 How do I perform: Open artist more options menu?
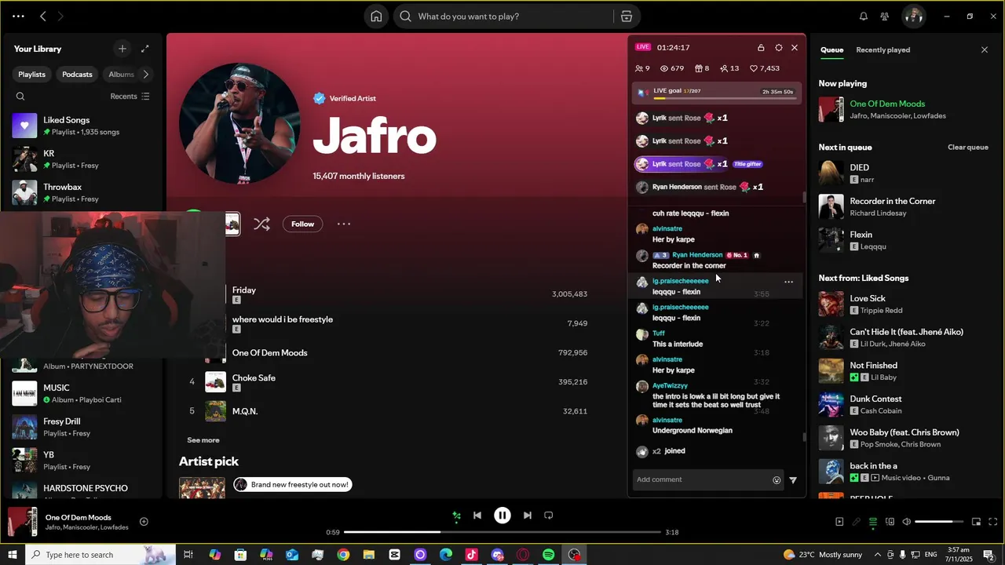click(x=344, y=224)
